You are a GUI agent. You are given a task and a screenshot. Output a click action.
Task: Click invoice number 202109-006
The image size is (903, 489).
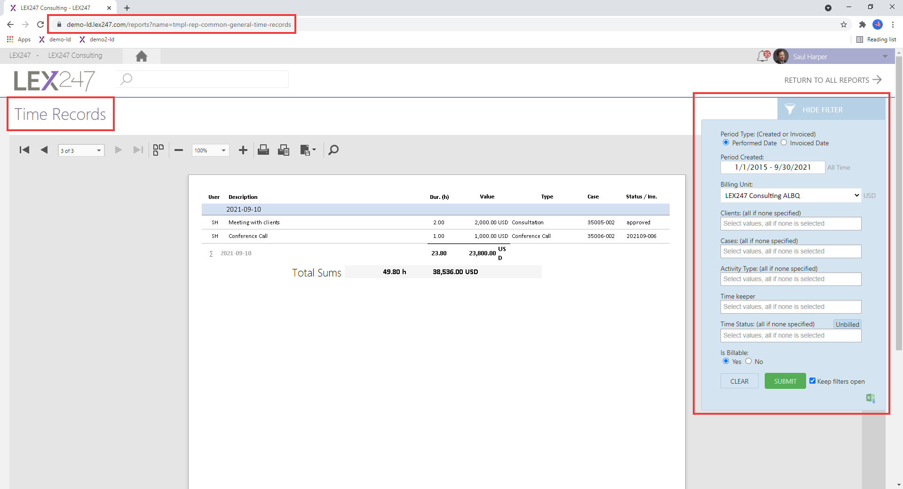tap(641, 236)
